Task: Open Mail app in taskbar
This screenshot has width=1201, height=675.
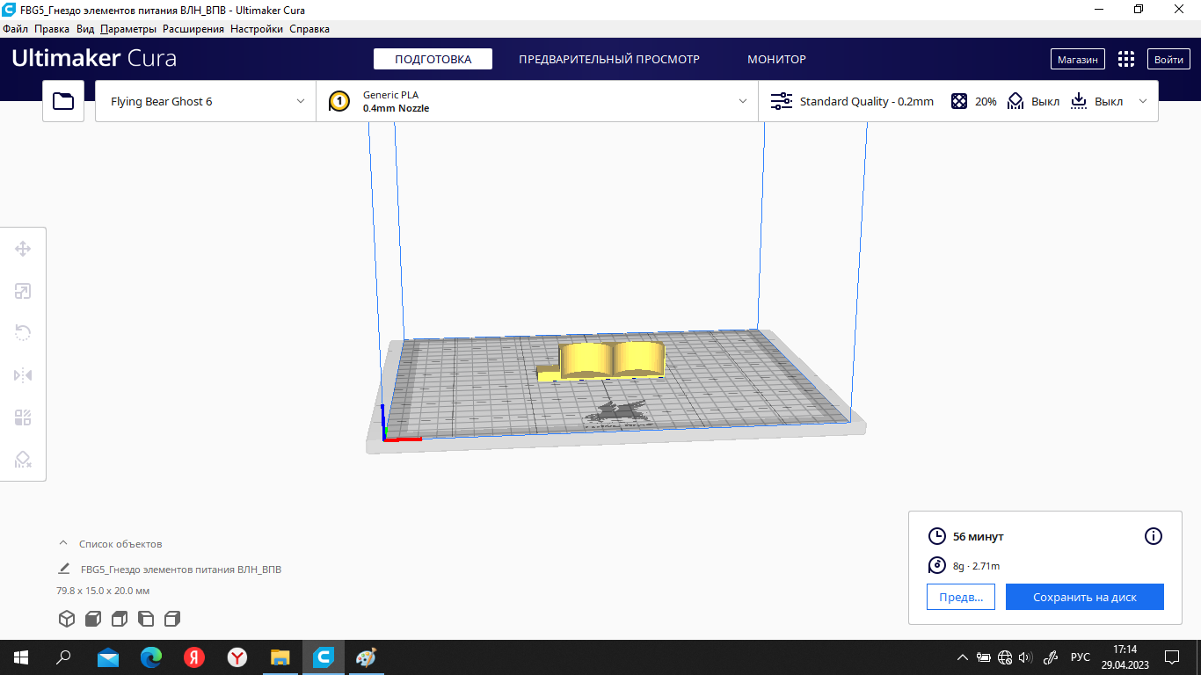Action: (108, 657)
